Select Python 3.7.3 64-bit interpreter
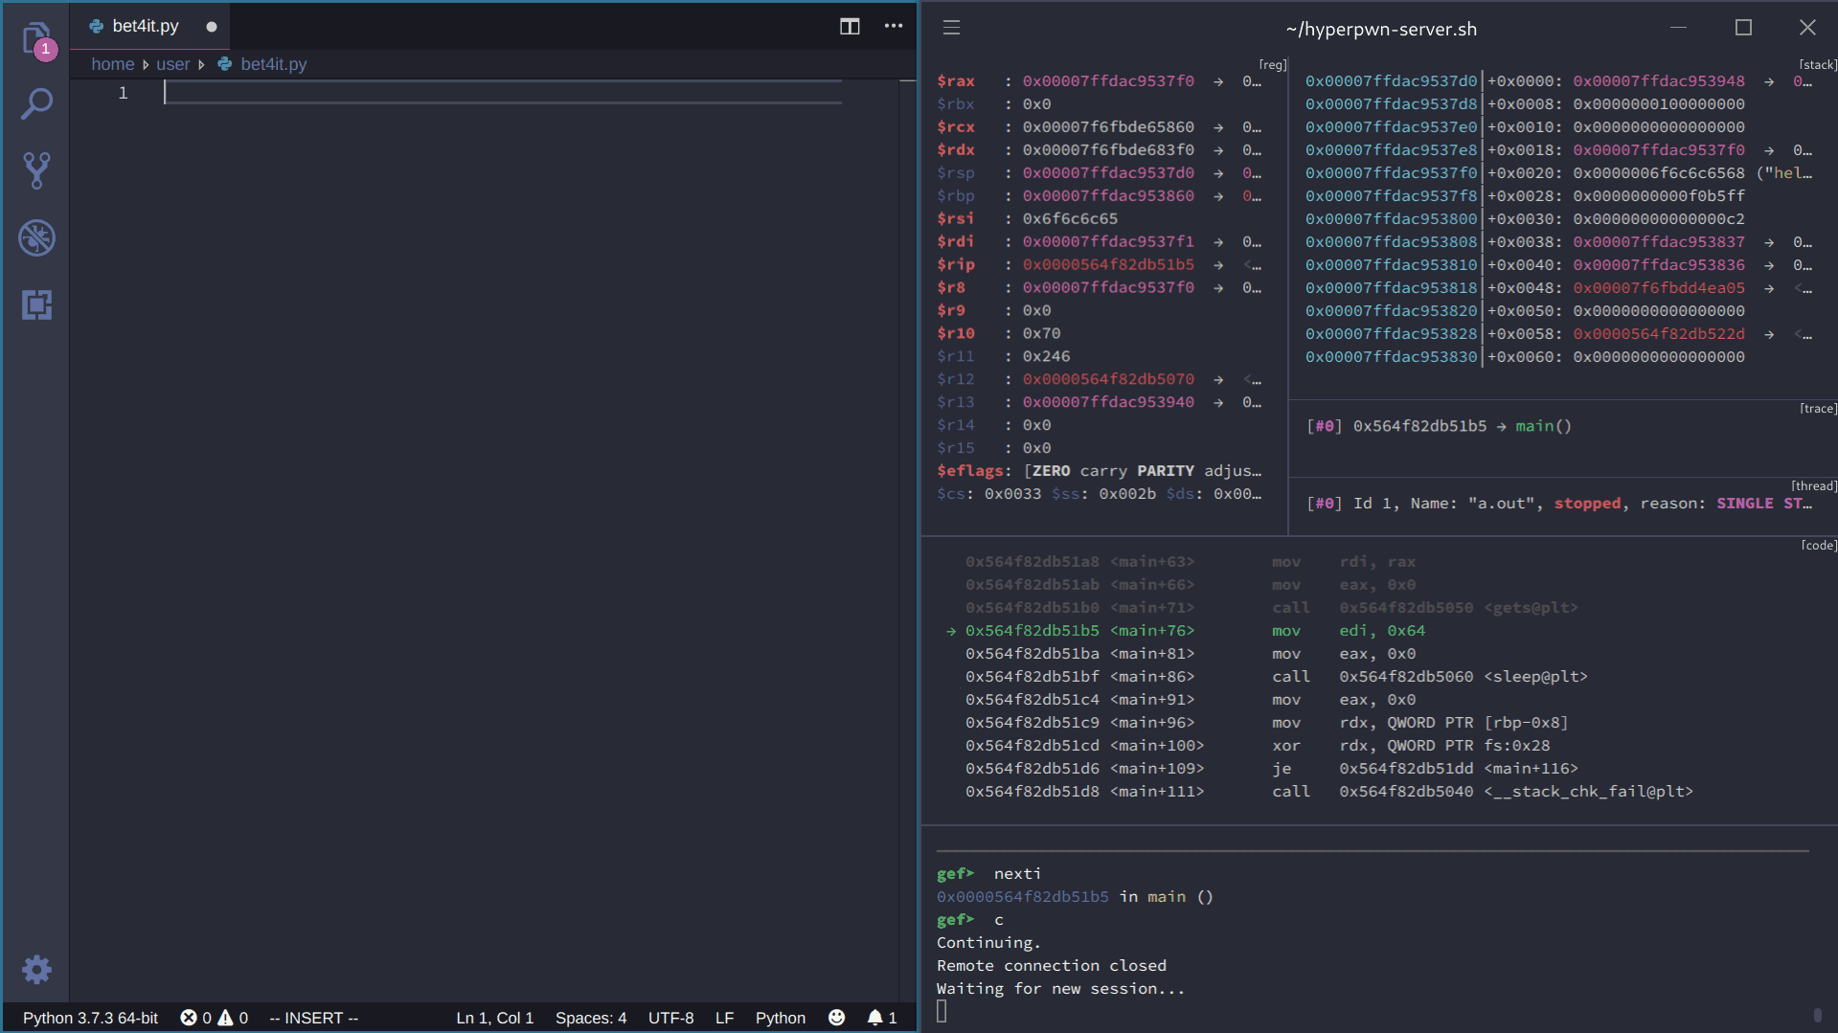1838x1033 pixels. point(90,1018)
